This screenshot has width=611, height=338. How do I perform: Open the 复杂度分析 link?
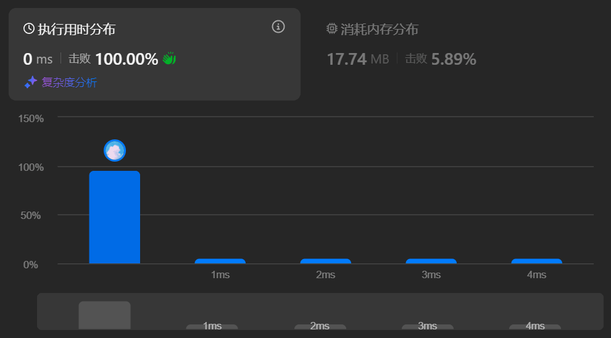tap(69, 83)
